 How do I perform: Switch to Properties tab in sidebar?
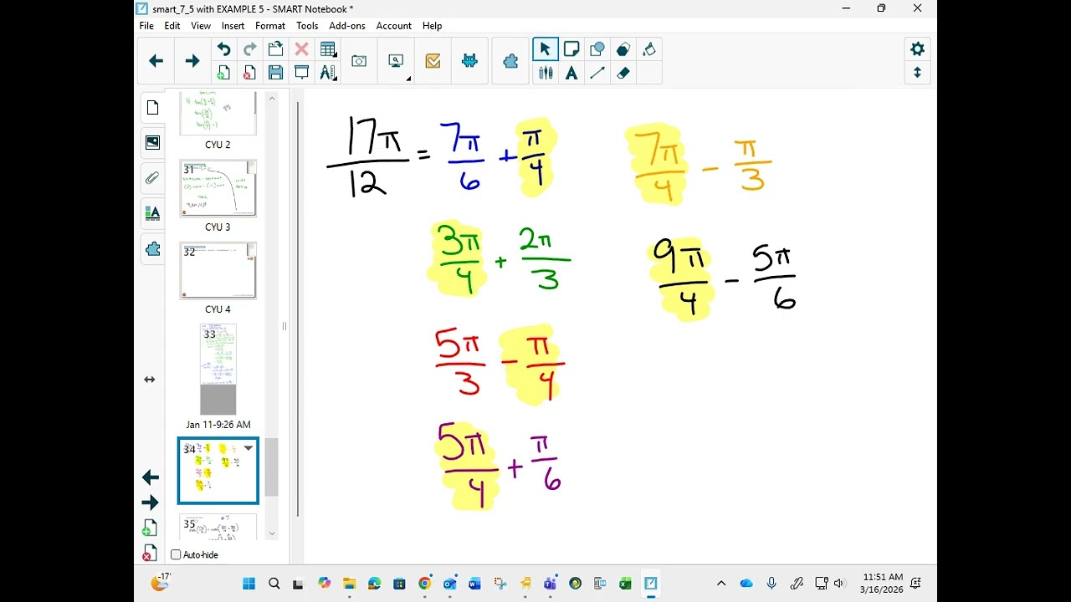point(152,213)
